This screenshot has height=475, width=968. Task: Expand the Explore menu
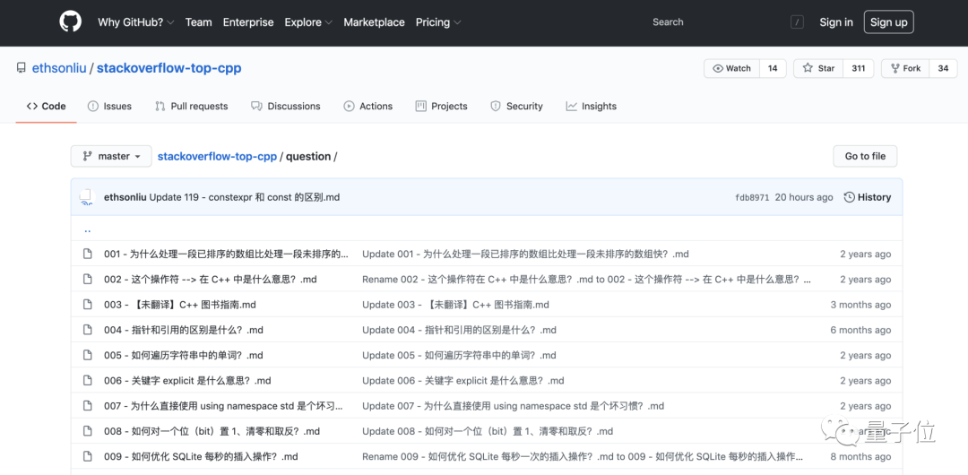[x=308, y=22]
